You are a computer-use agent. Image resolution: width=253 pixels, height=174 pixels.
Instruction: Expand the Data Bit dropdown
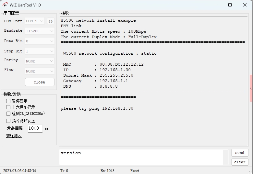point(40,41)
